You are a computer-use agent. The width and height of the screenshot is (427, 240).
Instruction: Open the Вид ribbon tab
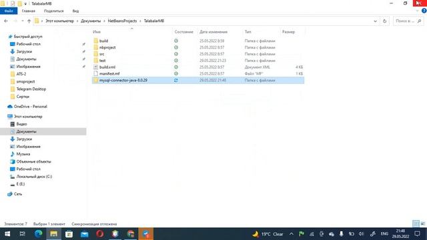click(x=75, y=11)
